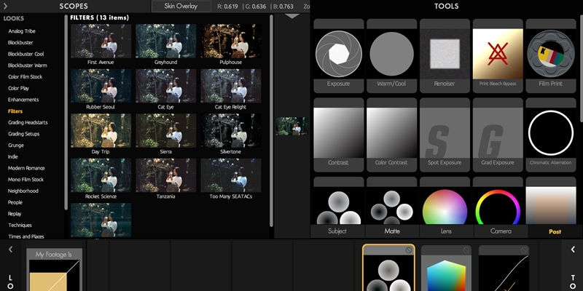Open the Grading Headstarts looks category

click(x=28, y=122)
